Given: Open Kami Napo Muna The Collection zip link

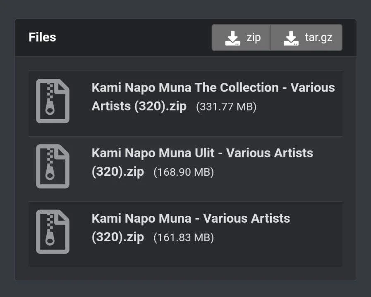Looking at the screenshot, I should 213,97.
